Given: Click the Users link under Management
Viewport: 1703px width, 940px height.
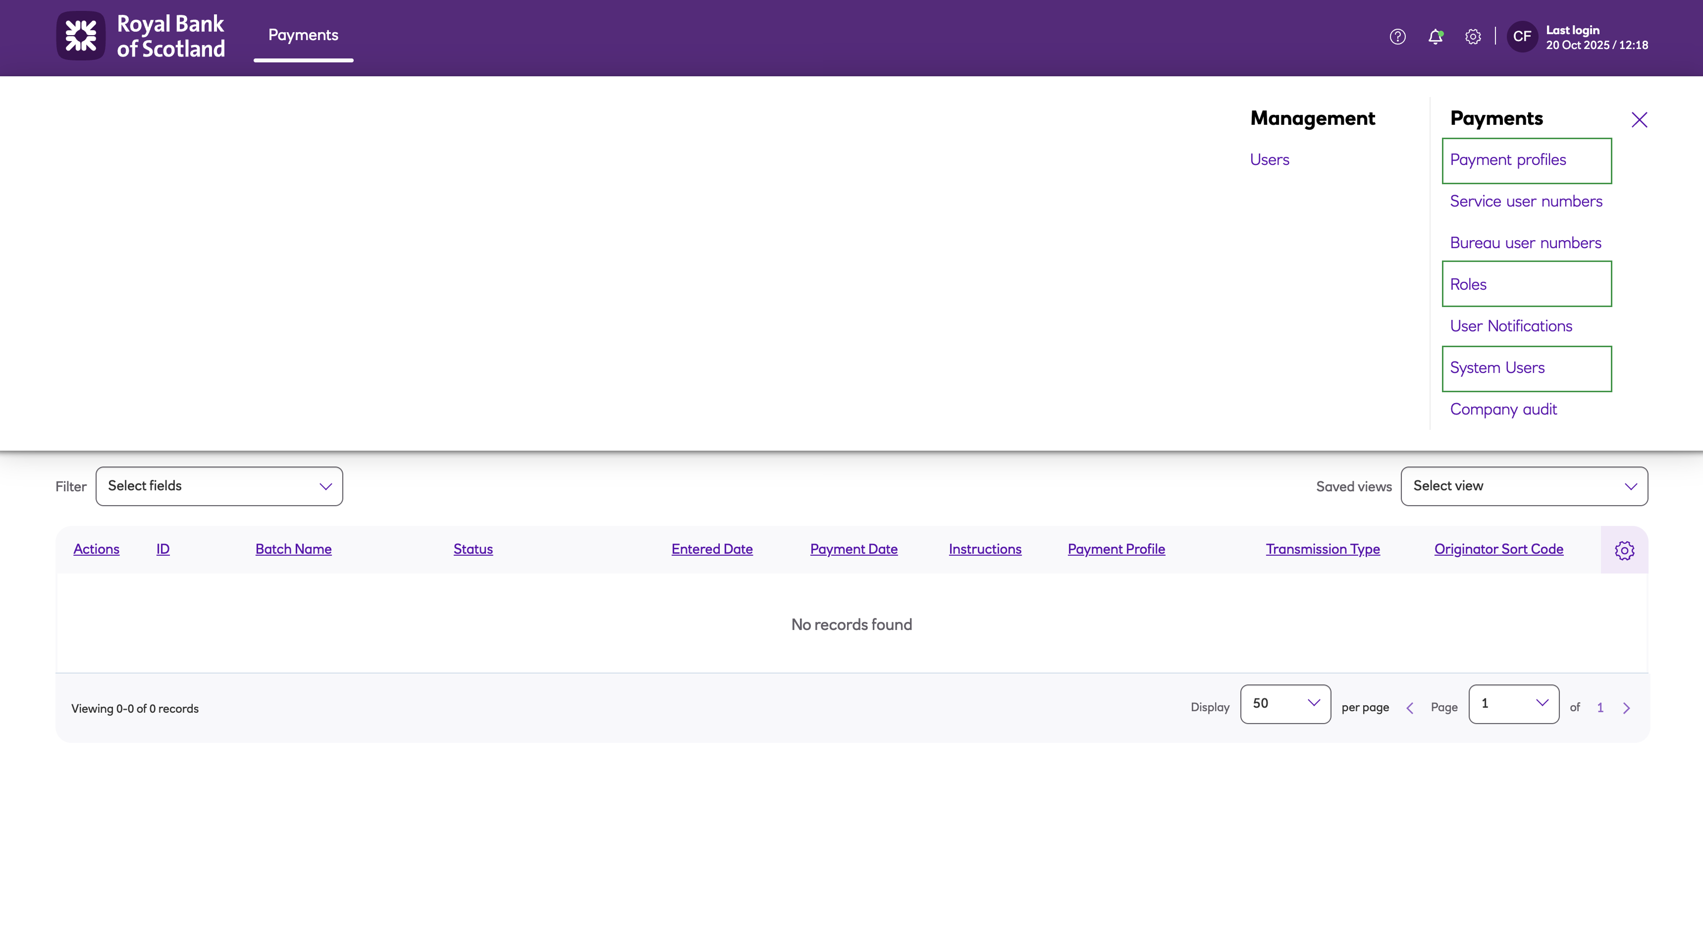Looking at the screenshot, I should (1269, 160).
